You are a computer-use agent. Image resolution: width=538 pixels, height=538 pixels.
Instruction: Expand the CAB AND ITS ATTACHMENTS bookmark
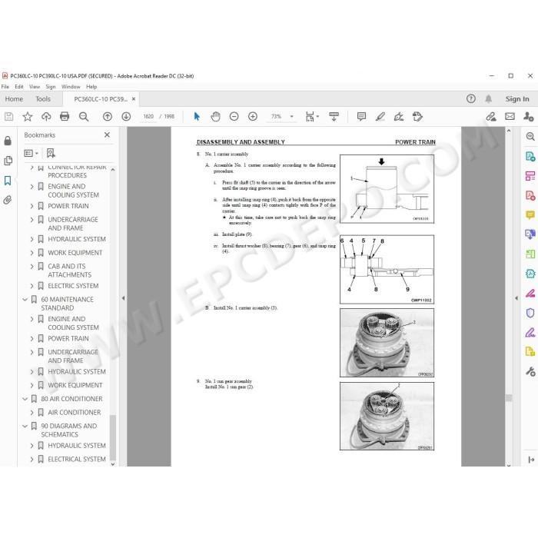click(x=32, y=267)
